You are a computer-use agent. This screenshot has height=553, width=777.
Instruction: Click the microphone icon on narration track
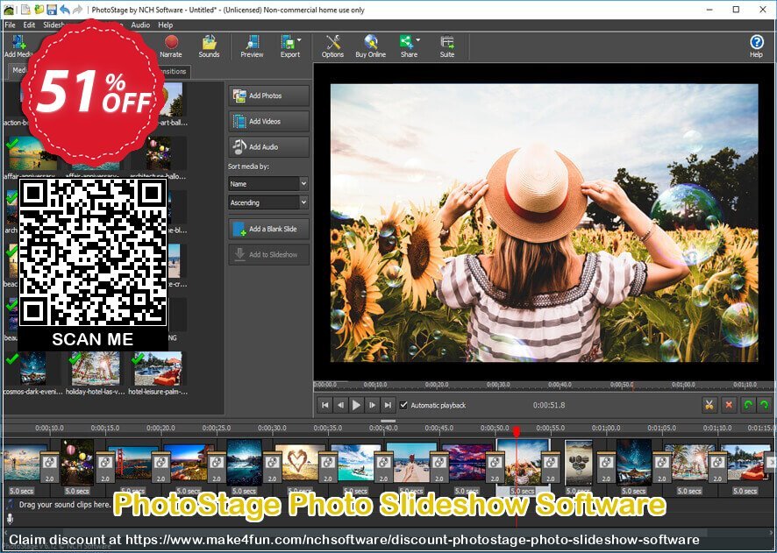(10, 520)
